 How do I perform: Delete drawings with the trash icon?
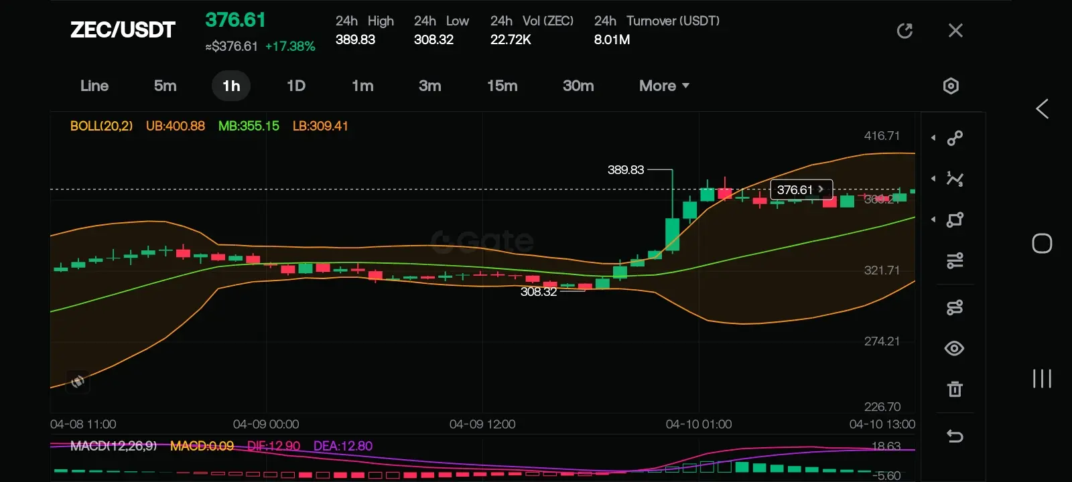coord(955,389)
